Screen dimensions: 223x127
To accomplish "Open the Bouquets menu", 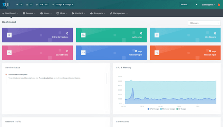I will pos(98,13).
